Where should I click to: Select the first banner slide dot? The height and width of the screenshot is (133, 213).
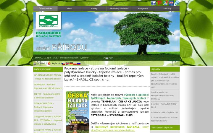[x=104, y=58]
